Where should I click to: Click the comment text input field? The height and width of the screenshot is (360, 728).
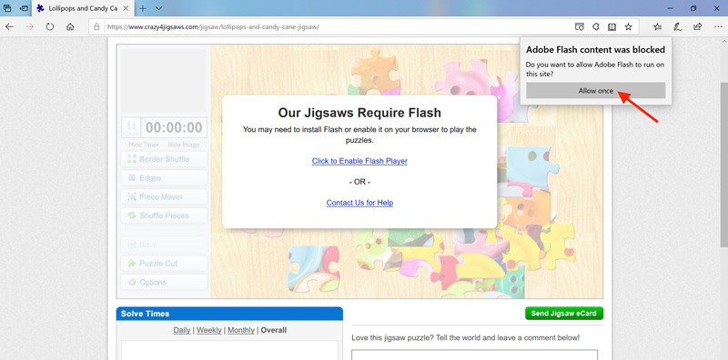click(474, 355)
